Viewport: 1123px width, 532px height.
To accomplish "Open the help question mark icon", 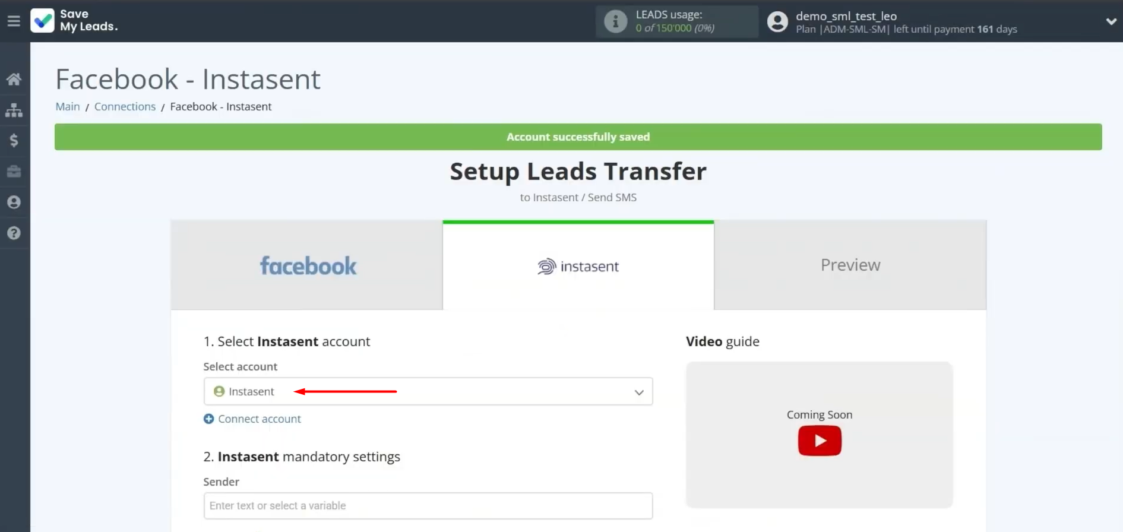I will (x=14, y=233).
